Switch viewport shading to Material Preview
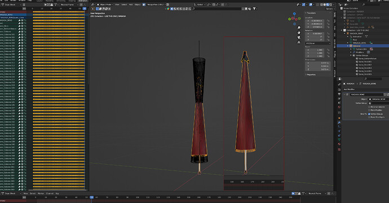Screen dimensions: 389x203 (x=328, y=5)
